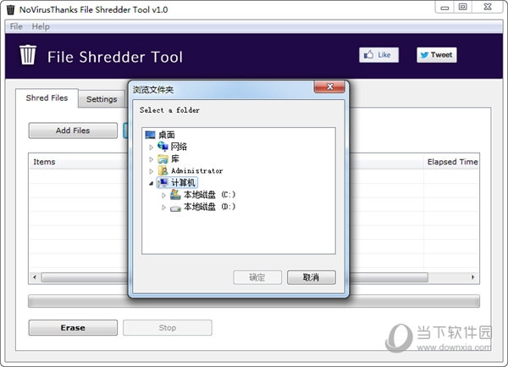The width and height of the screenshot is (508, 367).
Task: Click the 网络 network icon
Action: (163, 147)
